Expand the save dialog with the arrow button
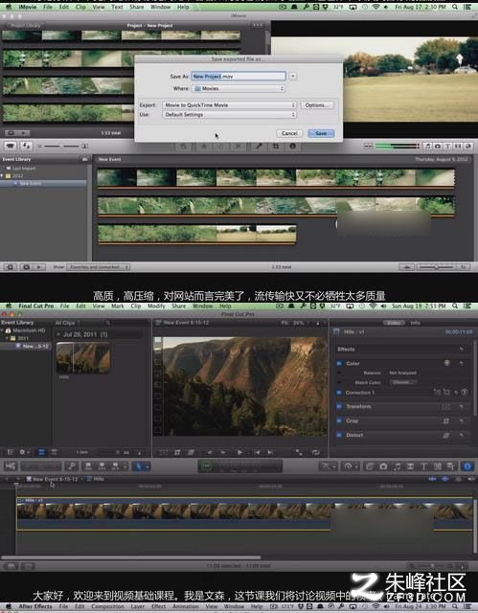This screenshot has width=478, height=613. [x=293, y=77]
